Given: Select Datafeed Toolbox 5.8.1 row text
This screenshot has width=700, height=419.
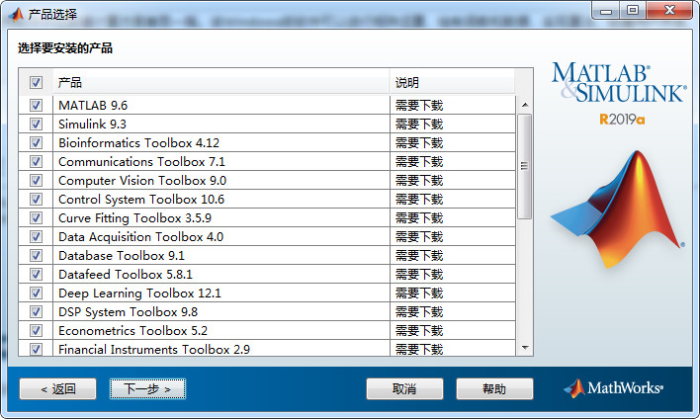Looking at the screenshot, I should (126, 274).
